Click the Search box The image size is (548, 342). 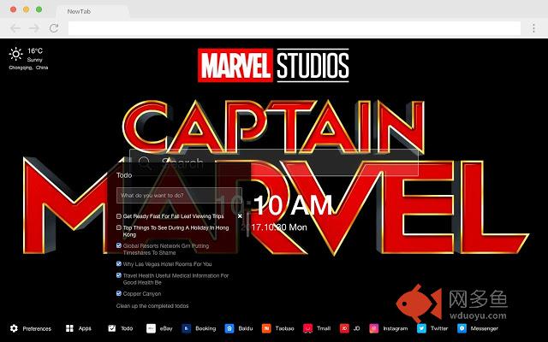point(274,162)
